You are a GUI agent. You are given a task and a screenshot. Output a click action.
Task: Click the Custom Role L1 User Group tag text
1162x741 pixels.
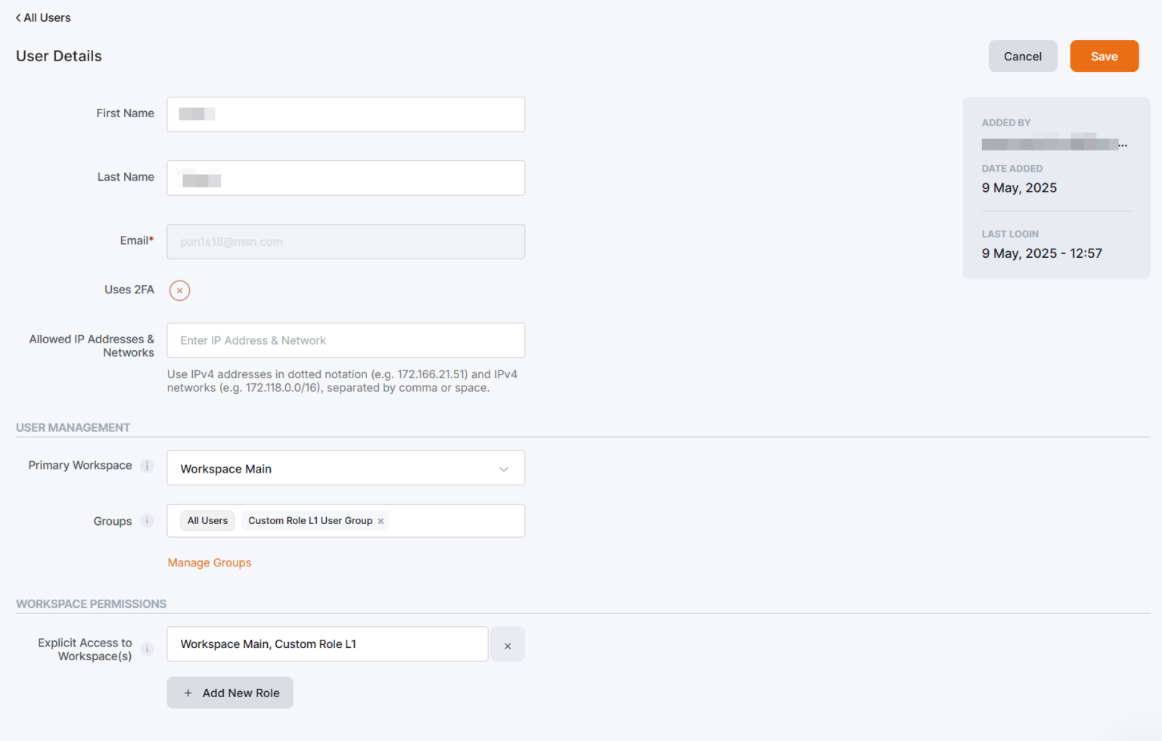click(310, 520)
